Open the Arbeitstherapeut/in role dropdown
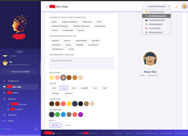Screen dimensions: 188x136 [156, 6]
